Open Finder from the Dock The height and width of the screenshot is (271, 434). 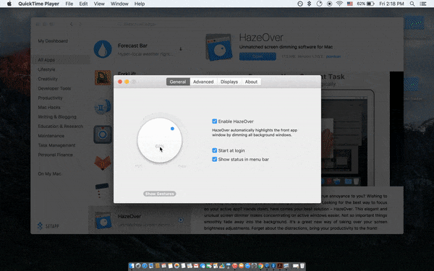coord(132,266)
